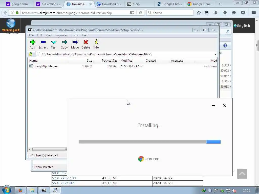This screenshot has height=194, width=259.
Task: Click the File Explorer taskbar icon
Action: tap(32, 190)
